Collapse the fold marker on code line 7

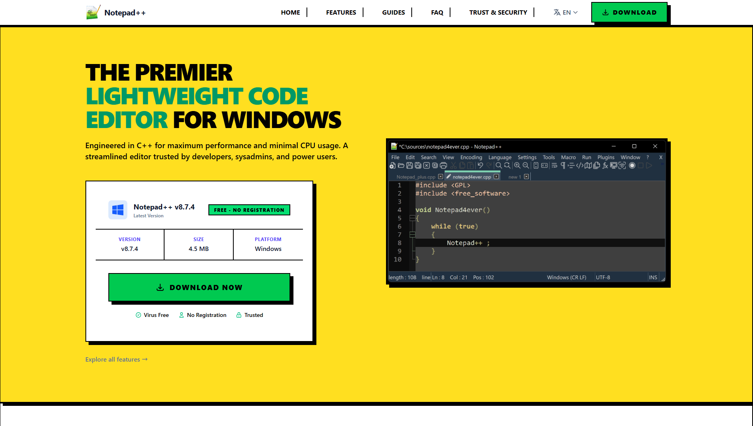tap(412, 235)
